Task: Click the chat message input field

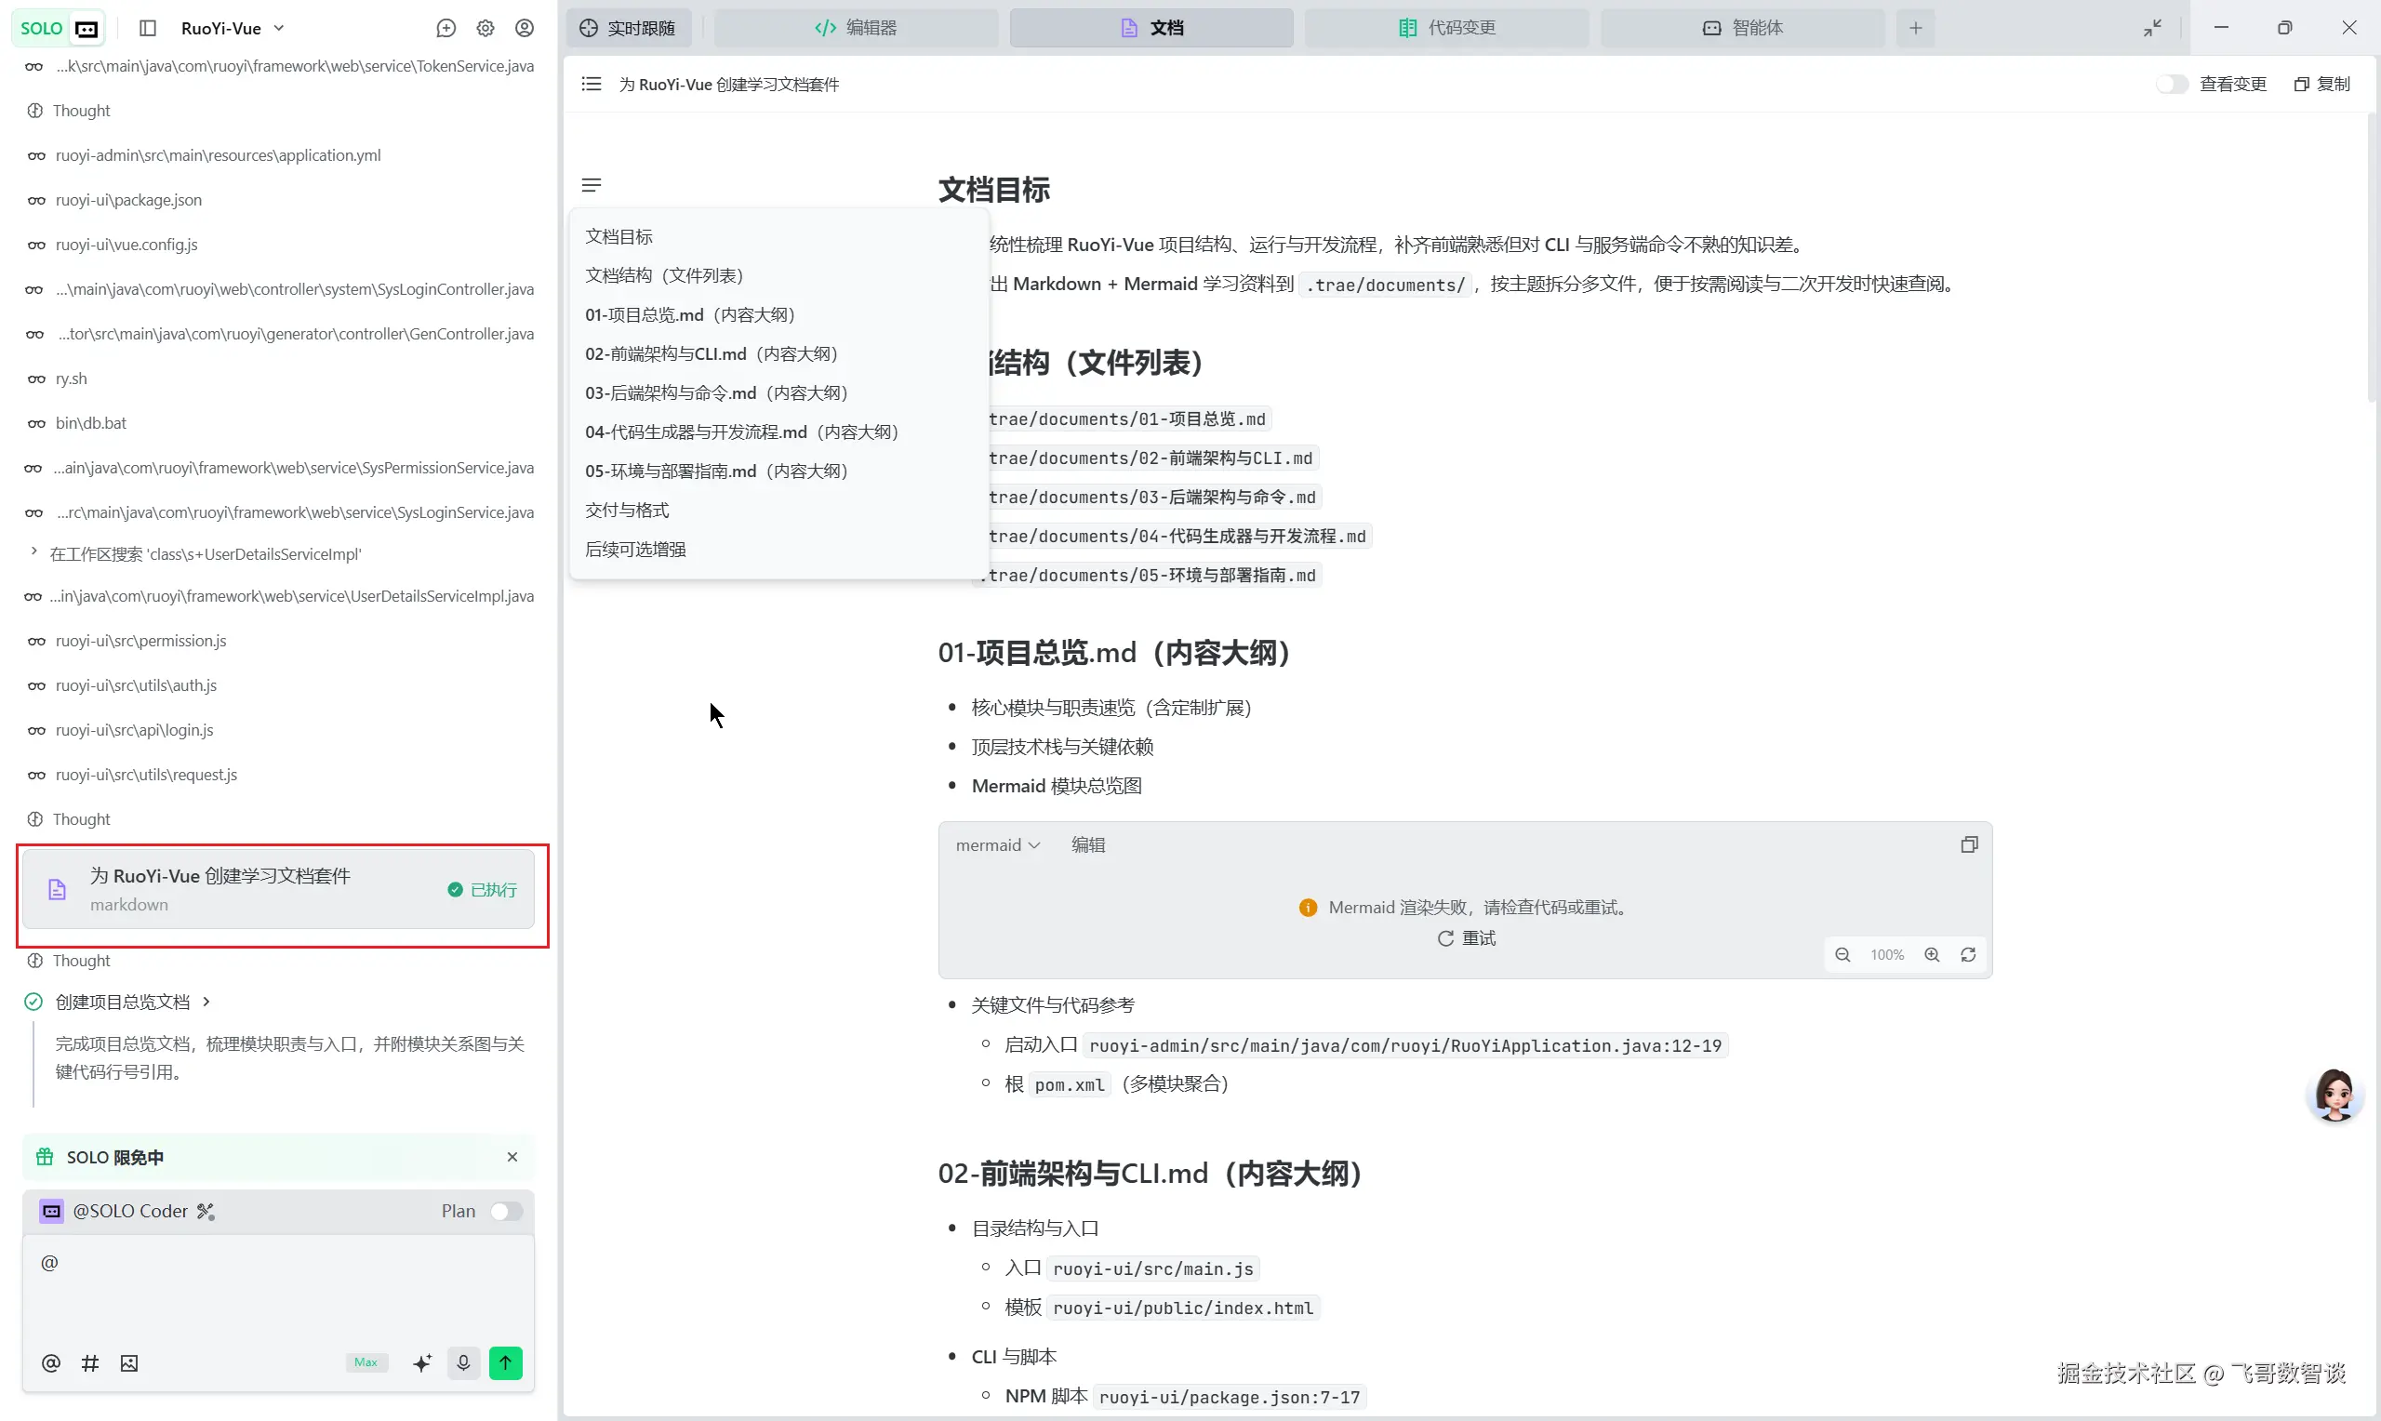Action: point(278,1288)
